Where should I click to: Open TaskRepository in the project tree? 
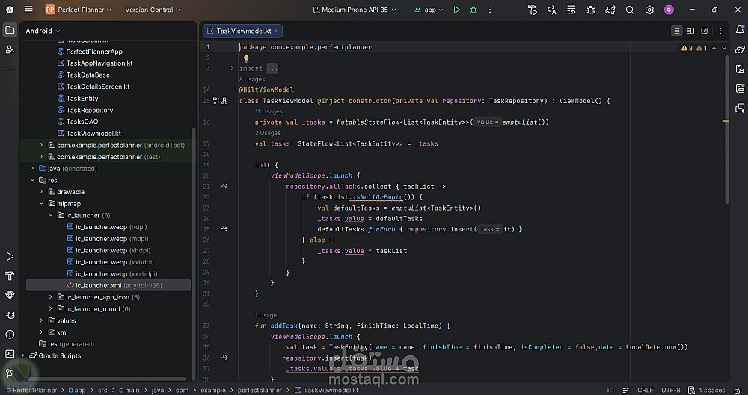[89, 110]
